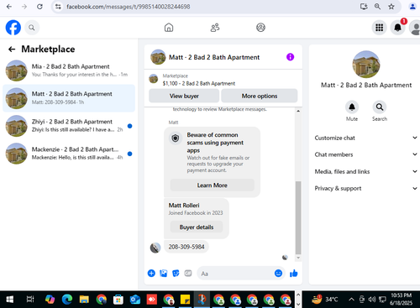This screenshot has width=420, height=308.
Task: Open the Facebook menu grid icon
Action: pos(379,28)
